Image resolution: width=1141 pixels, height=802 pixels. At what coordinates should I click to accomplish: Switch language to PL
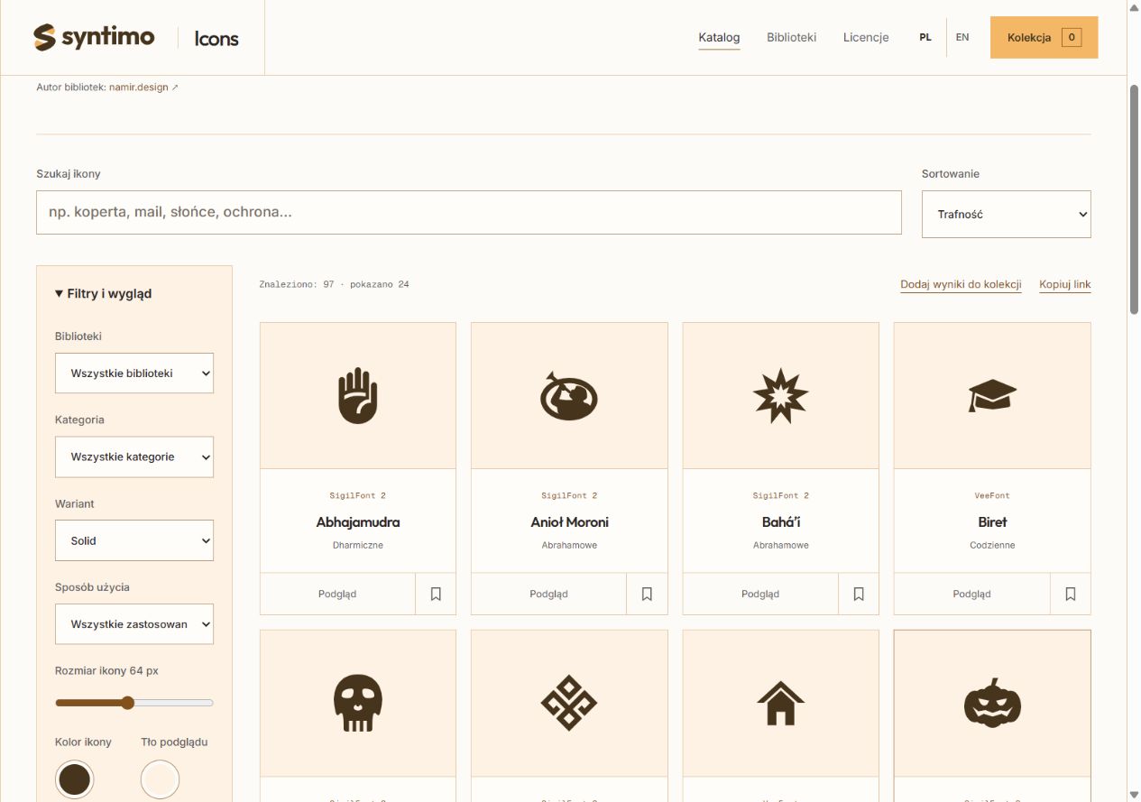925,38
